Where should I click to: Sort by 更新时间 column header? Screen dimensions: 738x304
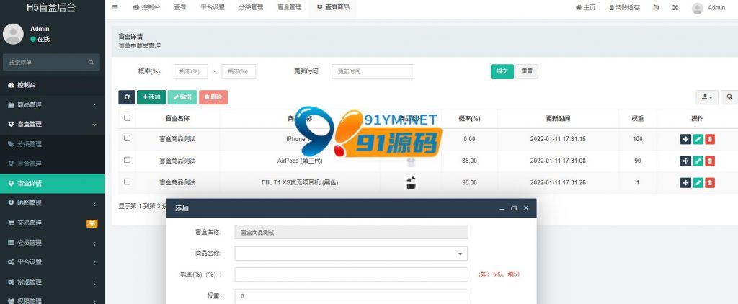(x=558, y=119)
